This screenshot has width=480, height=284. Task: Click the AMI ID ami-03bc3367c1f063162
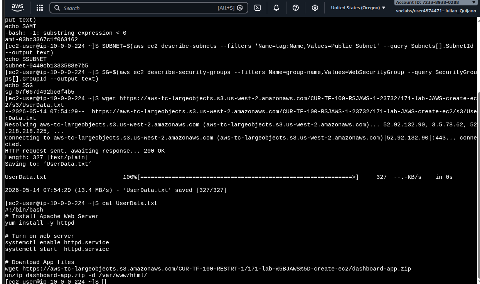click(x=41, y=39)
